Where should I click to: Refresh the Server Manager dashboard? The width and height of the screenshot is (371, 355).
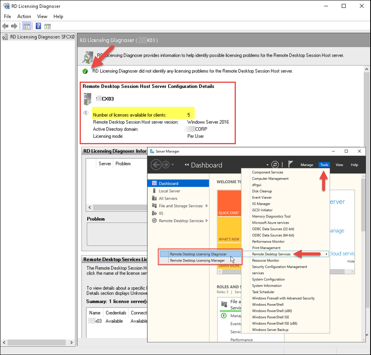(x=275, y=164)
